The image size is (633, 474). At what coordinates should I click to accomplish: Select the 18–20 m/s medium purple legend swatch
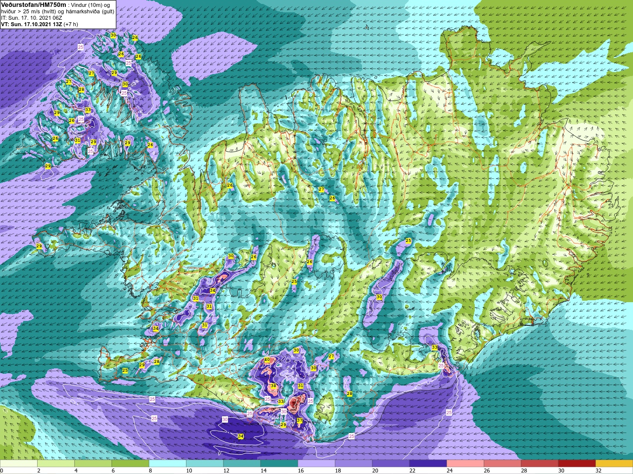pos(354,464)
